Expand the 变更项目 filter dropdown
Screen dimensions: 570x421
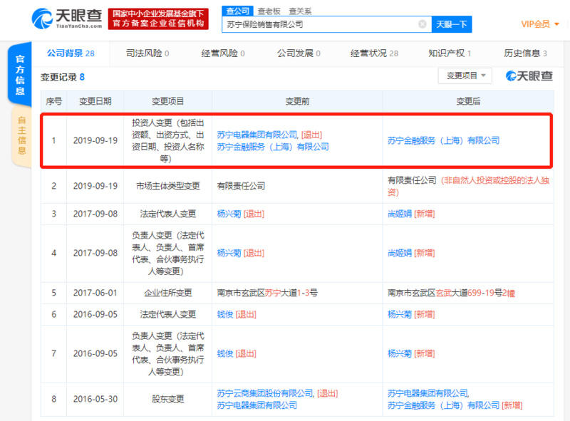coord(465,76)
